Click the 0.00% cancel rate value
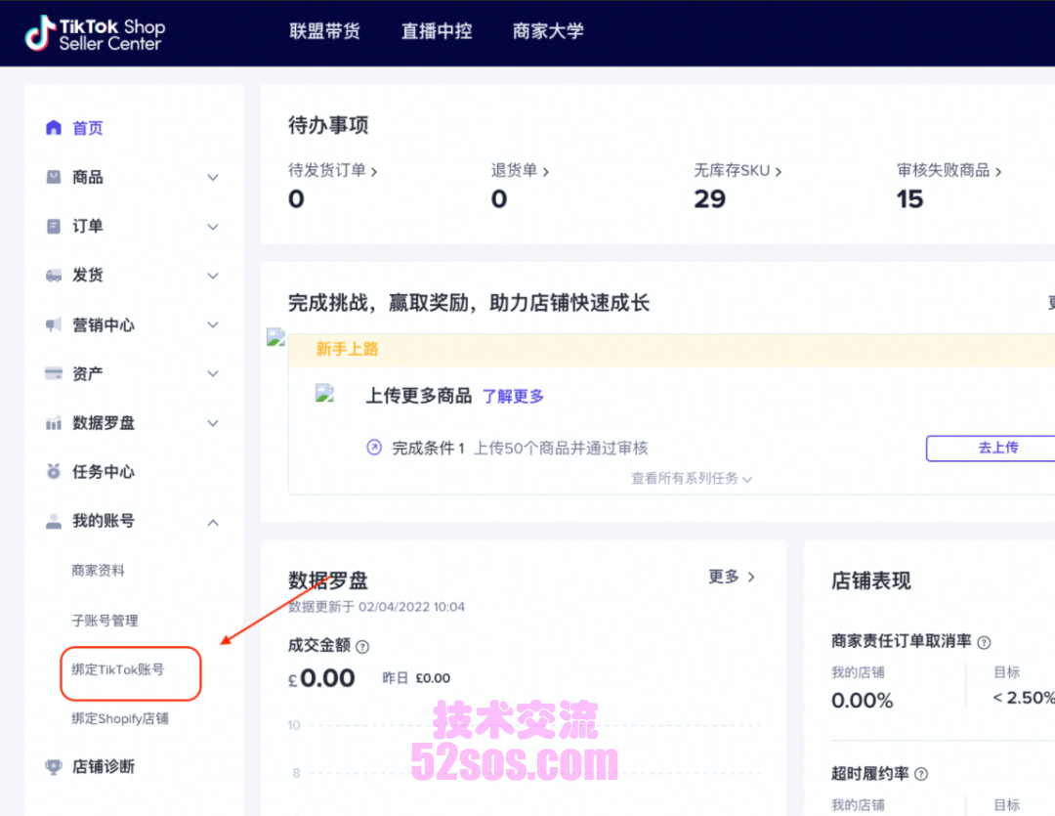This screenshot has height=816, width=1055. click(x=862, y=701)
